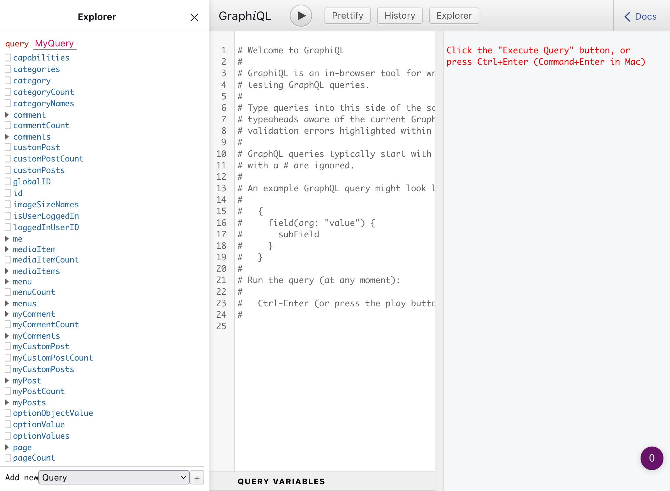670x491 pixels.
Task: Expand the myPost field
Action: [7, 381]
